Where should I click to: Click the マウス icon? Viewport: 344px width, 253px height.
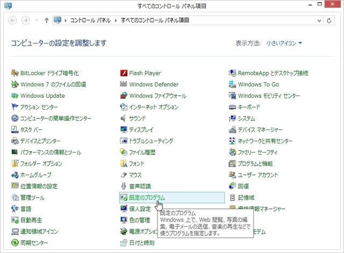[x=124, y=175]
